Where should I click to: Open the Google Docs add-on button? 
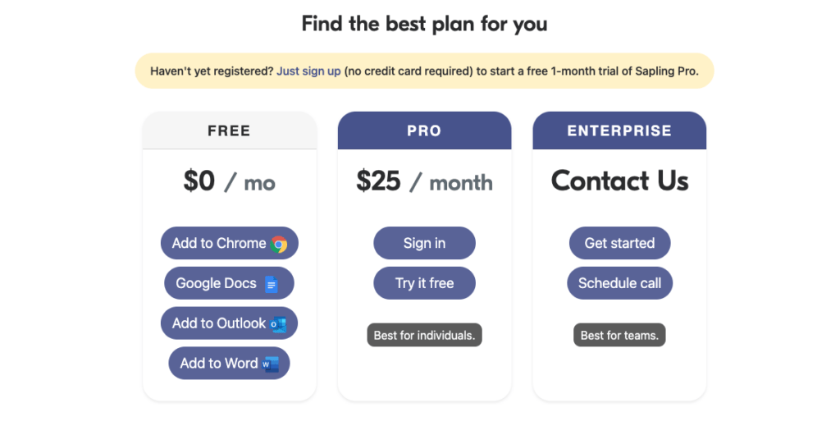pos(230,283)
